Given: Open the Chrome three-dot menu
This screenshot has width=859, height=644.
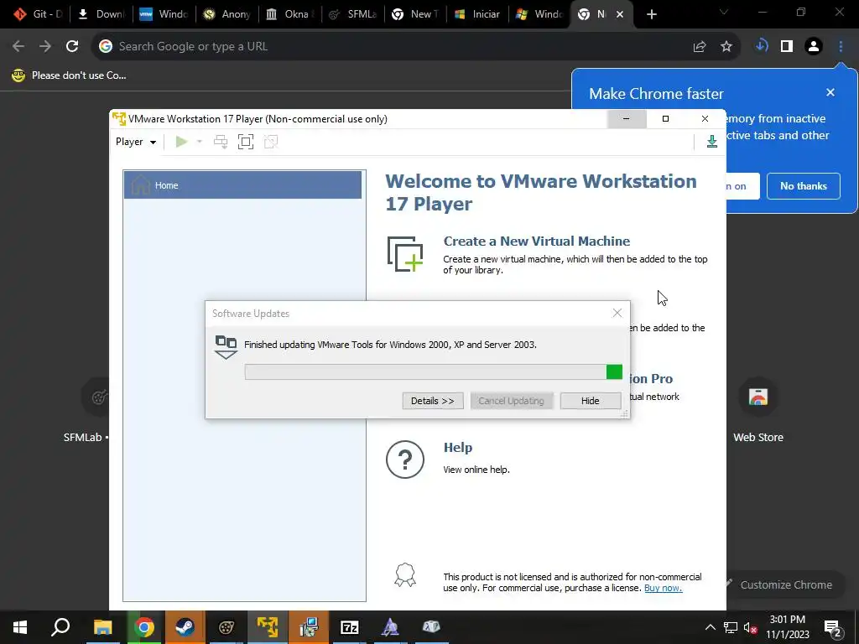Looking at the screenshot, I should 841,47.
